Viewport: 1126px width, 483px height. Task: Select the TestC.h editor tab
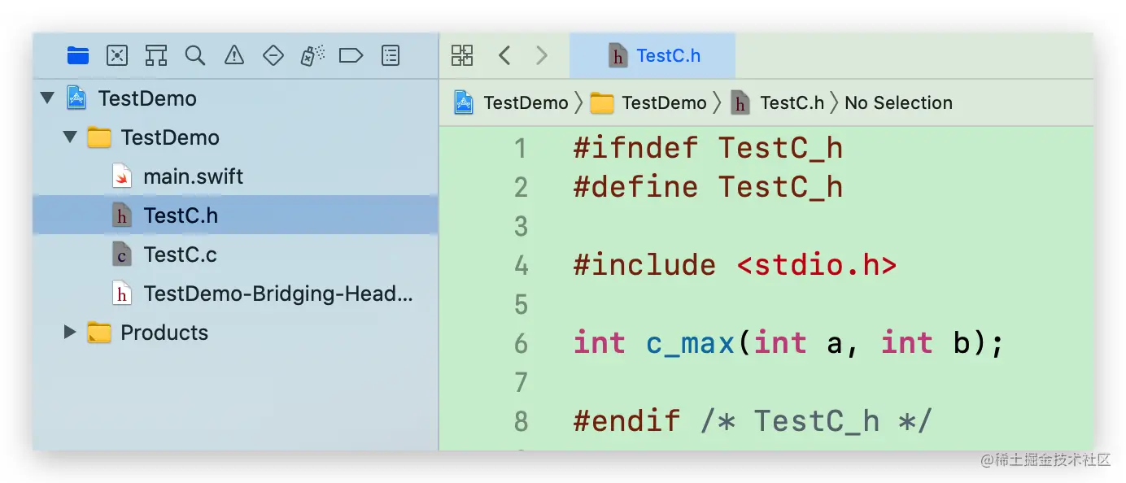click(652, 55)
